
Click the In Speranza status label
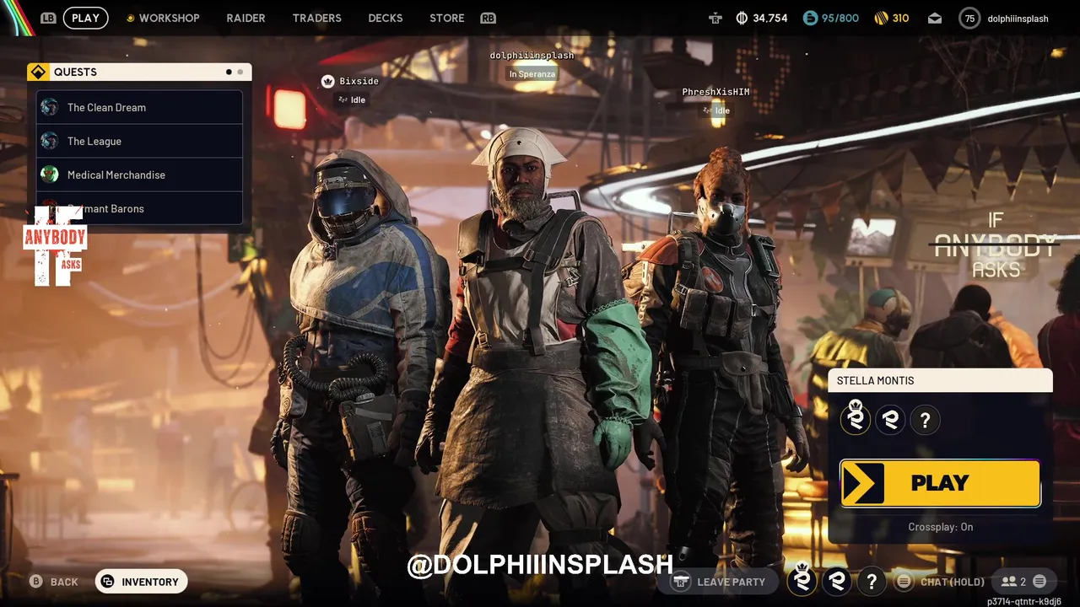(532, 74)
